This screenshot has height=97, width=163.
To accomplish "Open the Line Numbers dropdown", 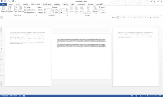I will click(x=30, y=10).
